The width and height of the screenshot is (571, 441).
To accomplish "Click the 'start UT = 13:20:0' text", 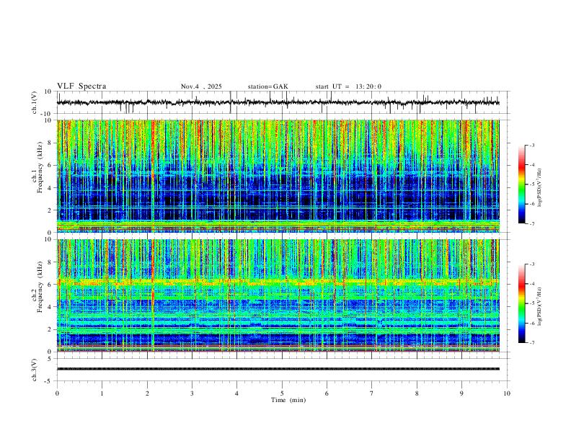I will click(348, 86).
